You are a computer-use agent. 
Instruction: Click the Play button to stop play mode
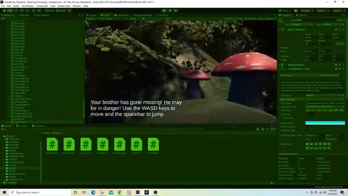(x=164, y=10)
